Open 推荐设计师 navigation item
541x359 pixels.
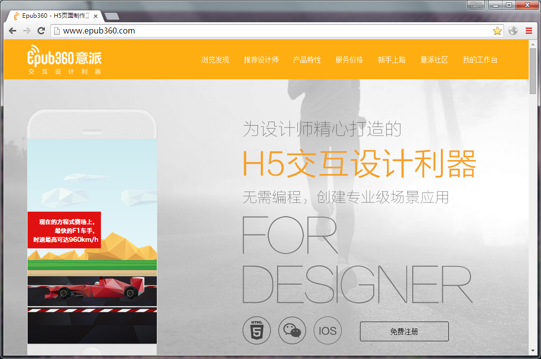(x=261, y=60)
